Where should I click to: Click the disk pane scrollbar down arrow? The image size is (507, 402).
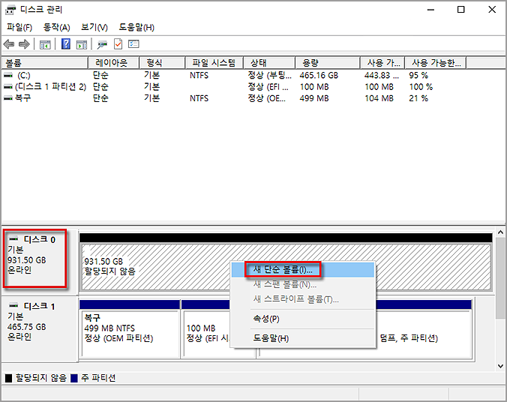click(500, 366)
